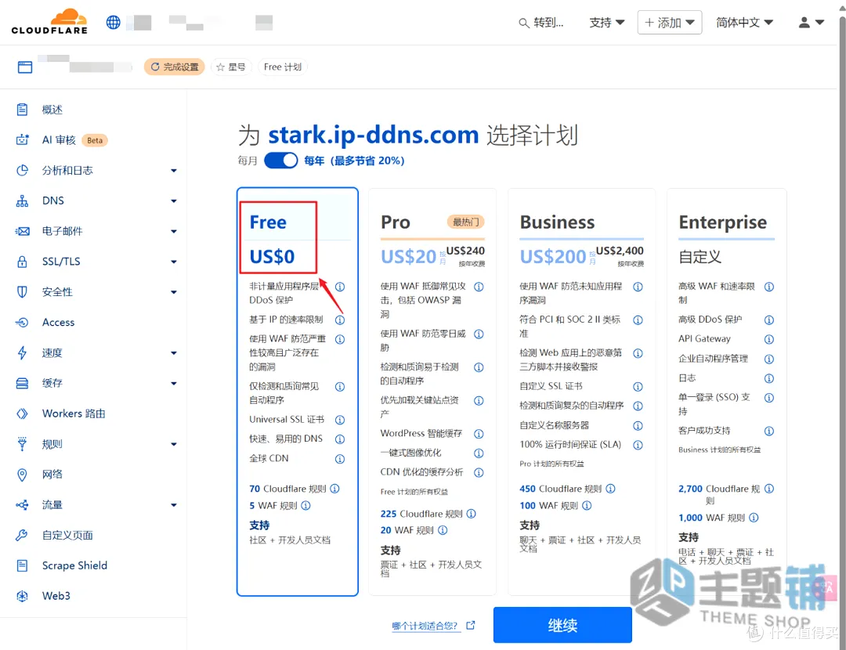This screenshot has height=650, width=846.
Task: Click the 流量 traffic icon
Action: 22,505
